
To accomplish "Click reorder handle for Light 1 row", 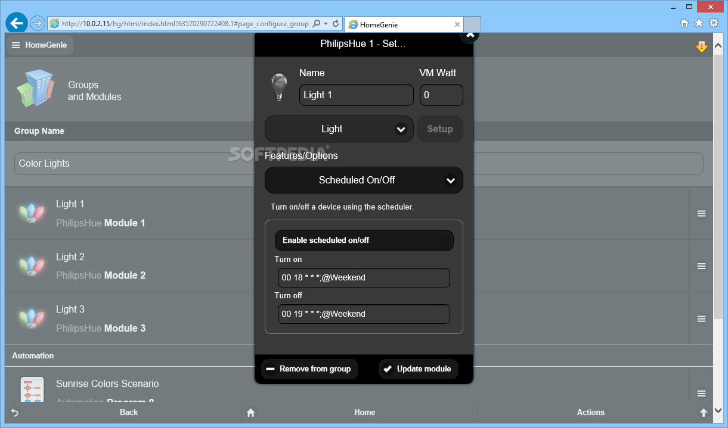I will tap(701, 214).
